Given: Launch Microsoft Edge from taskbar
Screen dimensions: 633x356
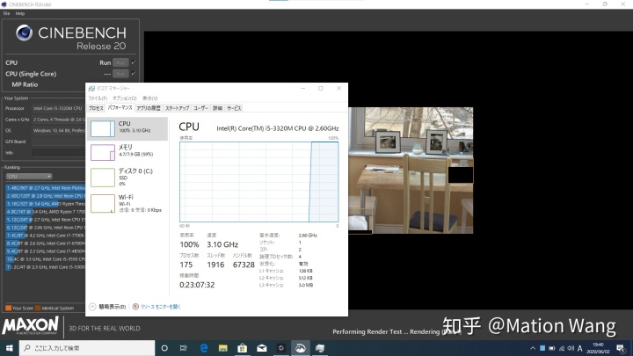Looking at the screenshot, I should tap(203, 348).
